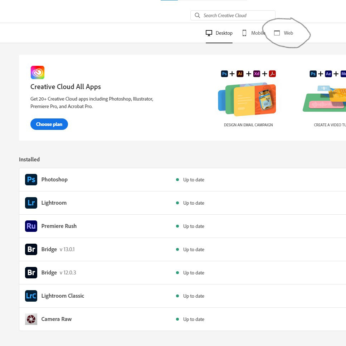Click the Creative Cloud All Apps heading
Image resolution: width=346 pixels, height=346 pixels.
click(x=65, y=87)
